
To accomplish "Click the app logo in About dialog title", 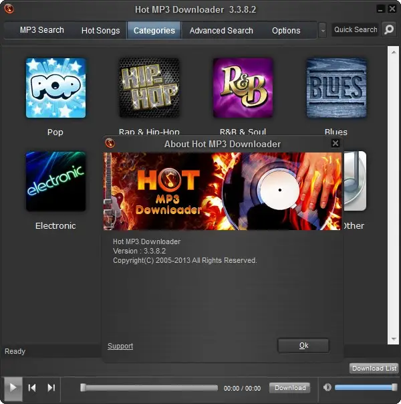I will [110, 143].
